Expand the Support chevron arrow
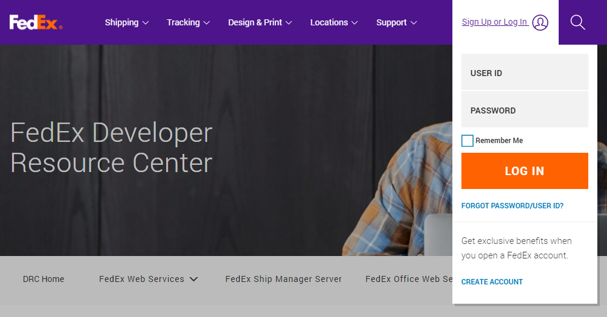The height and width of the screenshot is (317, 607). coord(414,23)
